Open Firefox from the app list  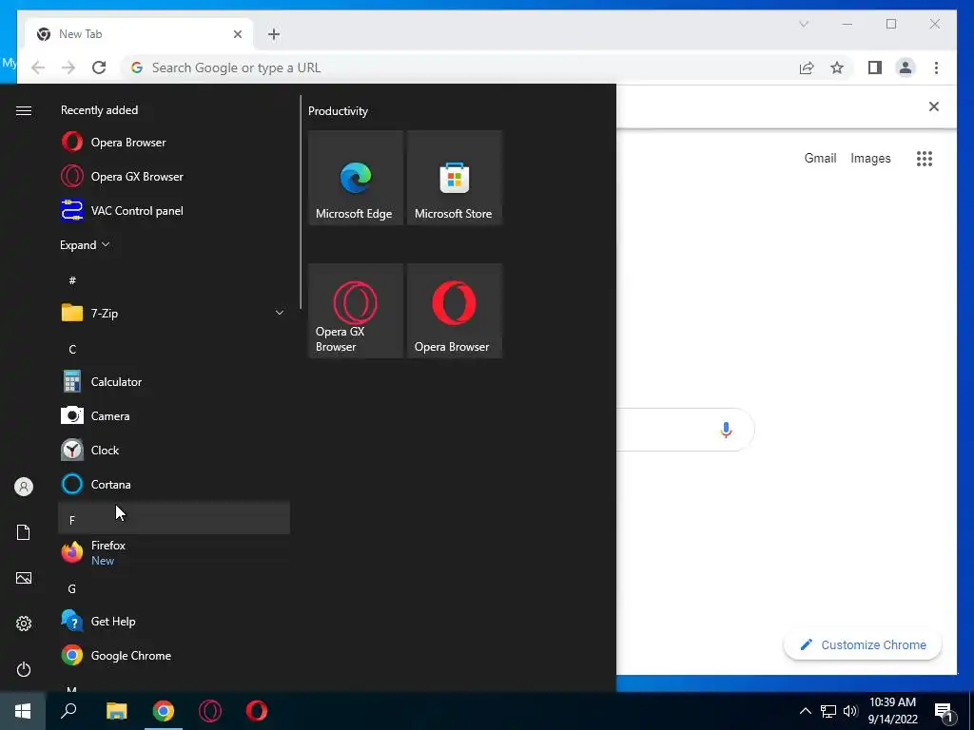174,552
